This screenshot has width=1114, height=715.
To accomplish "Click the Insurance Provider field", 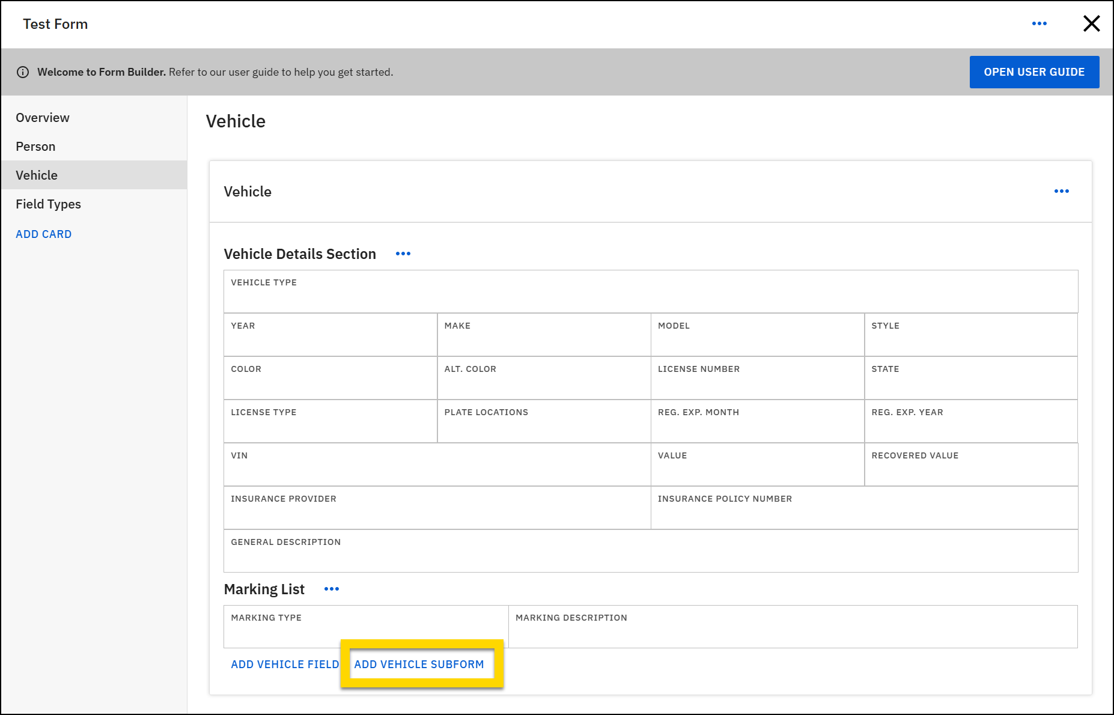I will 437,507.
